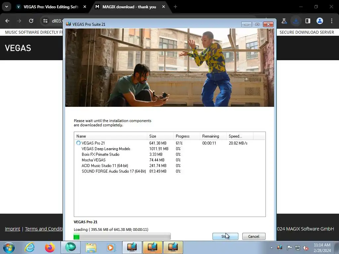The height and width of the screenshot is (254, 339).
Task: Select SOUND FORGE Audio Studio 17 row
Action: pos(169,171)
